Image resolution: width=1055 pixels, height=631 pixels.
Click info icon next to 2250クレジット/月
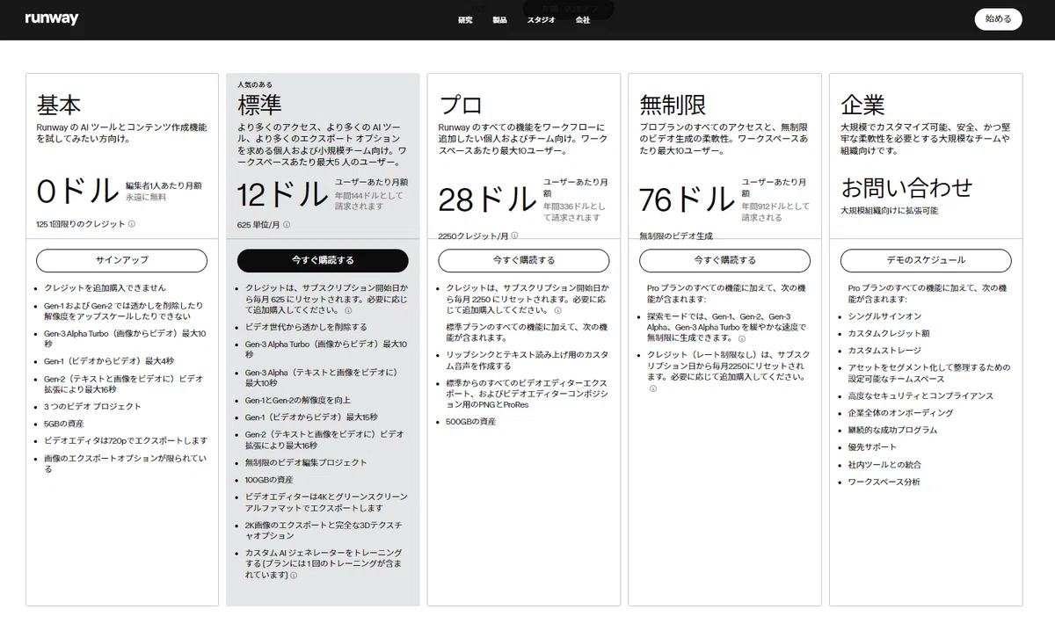[515, 236]
